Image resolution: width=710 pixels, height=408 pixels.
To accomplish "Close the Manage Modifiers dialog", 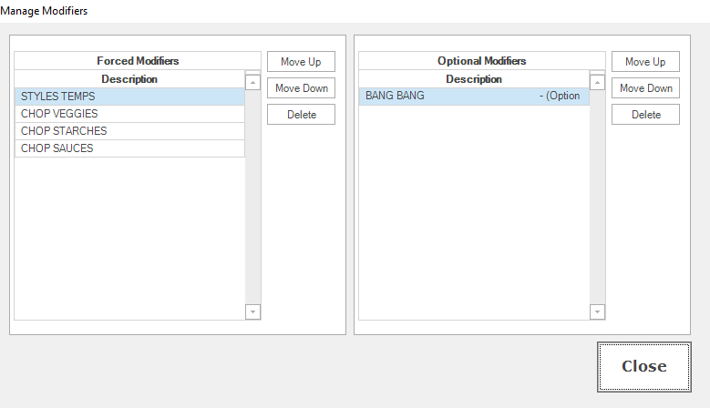I will tap(643, 366).
